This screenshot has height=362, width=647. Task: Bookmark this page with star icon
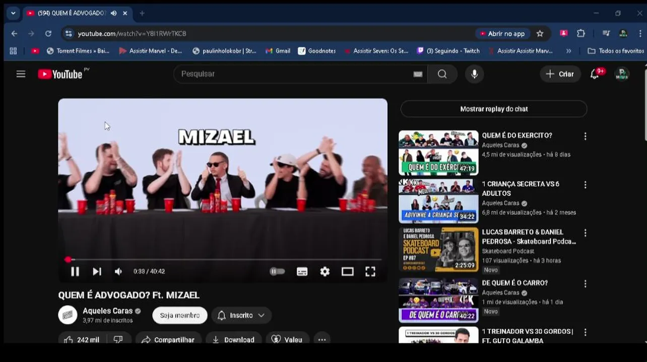(540, 34)
